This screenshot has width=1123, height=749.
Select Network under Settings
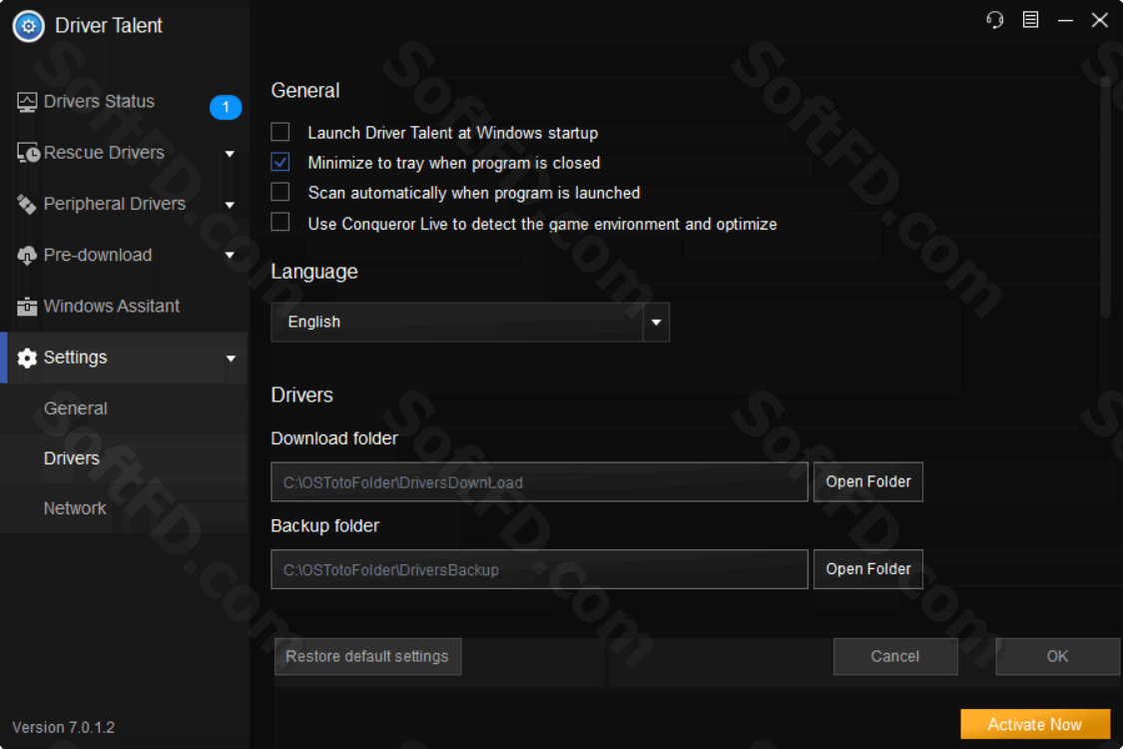pos(75,509)
